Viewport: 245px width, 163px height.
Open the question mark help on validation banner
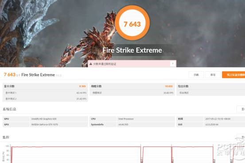click(x=173, y=64)
